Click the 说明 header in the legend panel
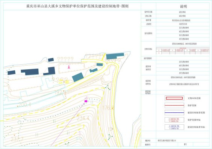 [183, 6]
